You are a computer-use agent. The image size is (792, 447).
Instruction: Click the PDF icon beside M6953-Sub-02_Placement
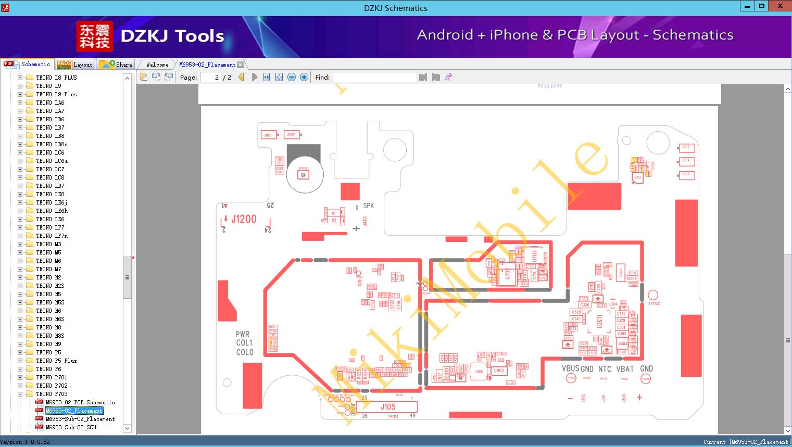pyautogui.click(x=39, y=419)
